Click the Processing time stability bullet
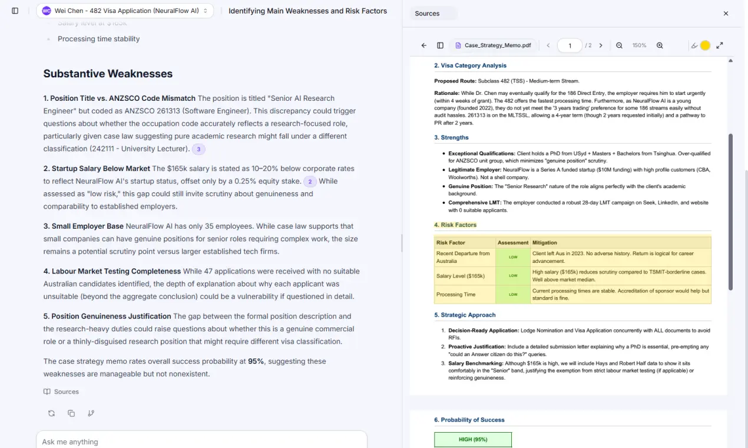The height and width of the screenshot is (448, 748). pyautogui.click(x=98, y=39)
